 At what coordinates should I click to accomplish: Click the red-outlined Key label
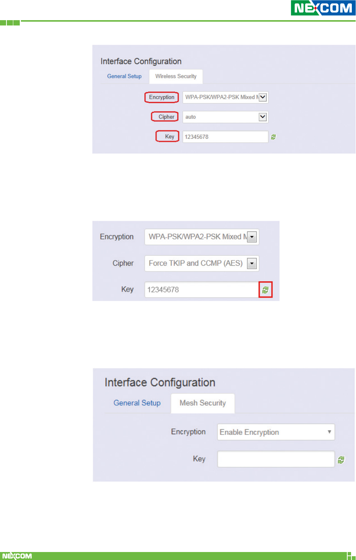point(168,136)
